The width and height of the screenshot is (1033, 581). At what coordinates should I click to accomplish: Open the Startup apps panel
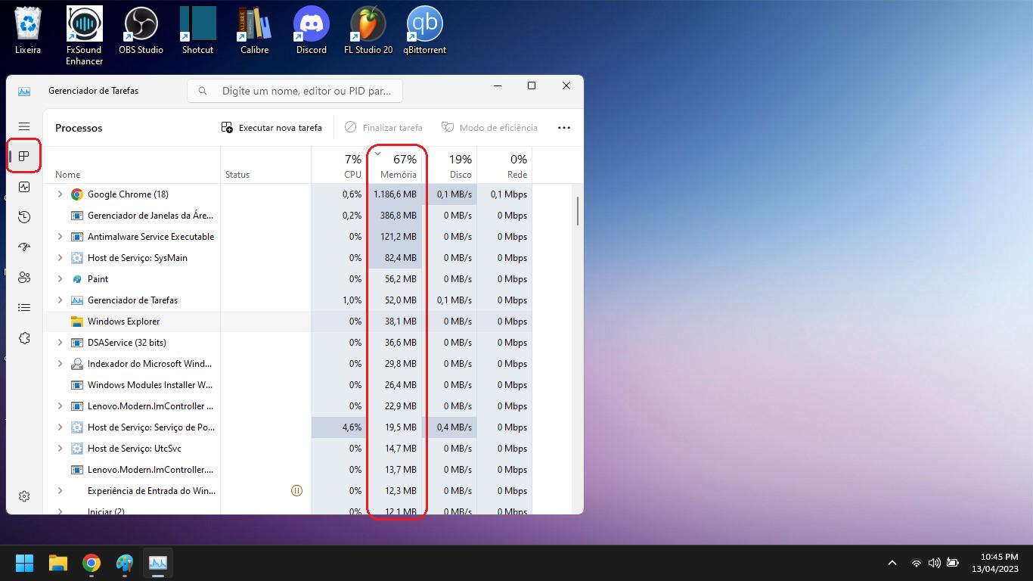click(23, 247)
